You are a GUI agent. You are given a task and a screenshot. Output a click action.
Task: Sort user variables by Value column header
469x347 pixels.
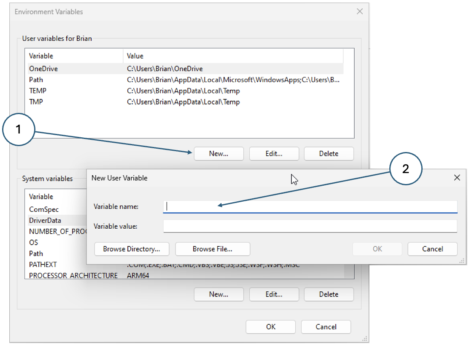tap(232, 56)
